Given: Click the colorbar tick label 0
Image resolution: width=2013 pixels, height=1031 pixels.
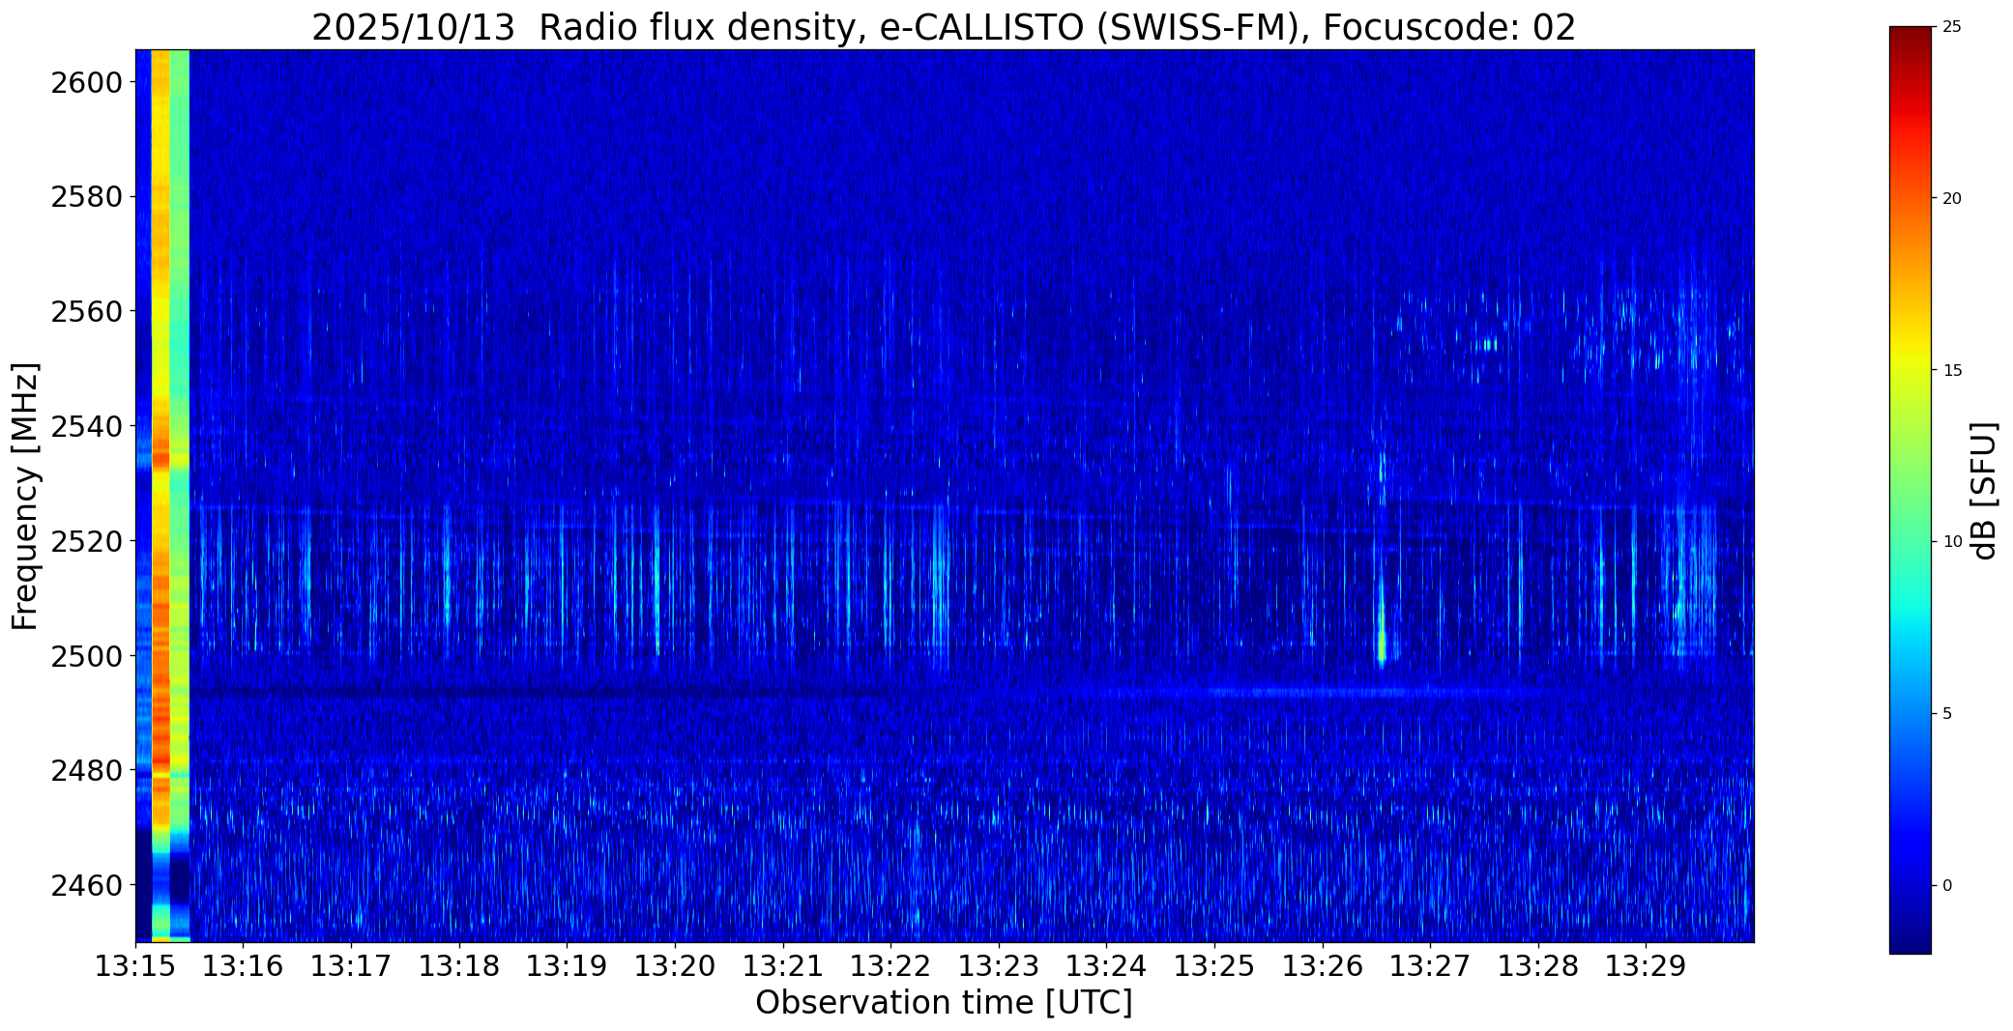Looking at the screenshot, I should pos(1947,885).
